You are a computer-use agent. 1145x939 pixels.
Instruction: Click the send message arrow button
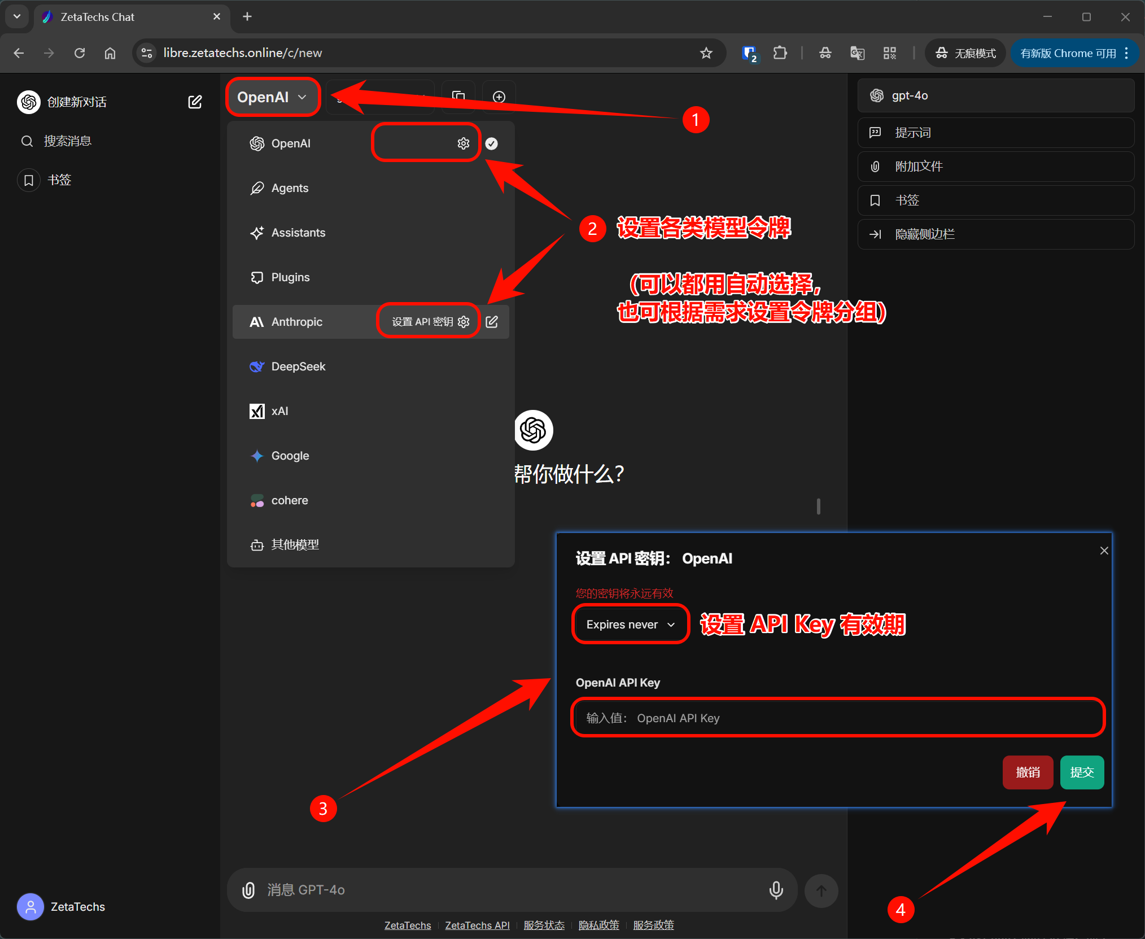pos(821,891)
